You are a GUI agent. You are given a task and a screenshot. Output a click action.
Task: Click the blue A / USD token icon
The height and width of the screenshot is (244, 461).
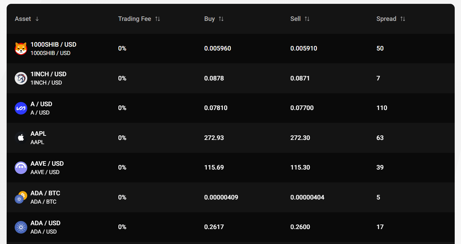click(x=21, y=108)
